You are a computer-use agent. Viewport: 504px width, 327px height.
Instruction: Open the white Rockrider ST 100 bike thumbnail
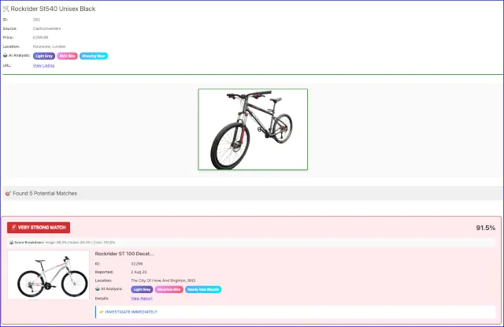(49, 275)
